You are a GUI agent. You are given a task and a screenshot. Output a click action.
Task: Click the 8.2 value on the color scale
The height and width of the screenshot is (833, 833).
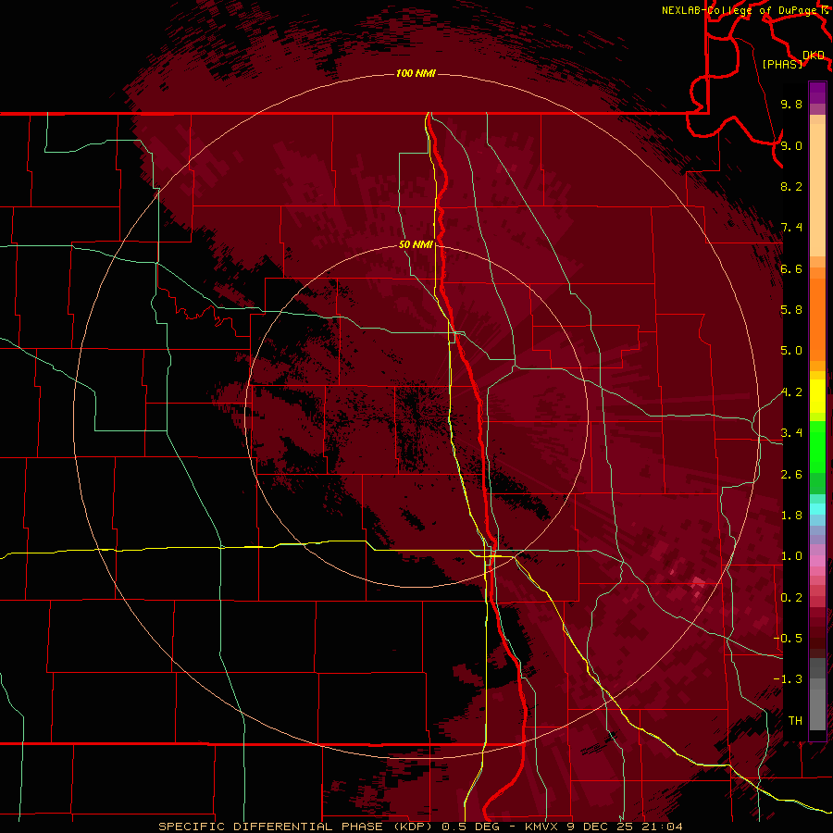(791, 186)
